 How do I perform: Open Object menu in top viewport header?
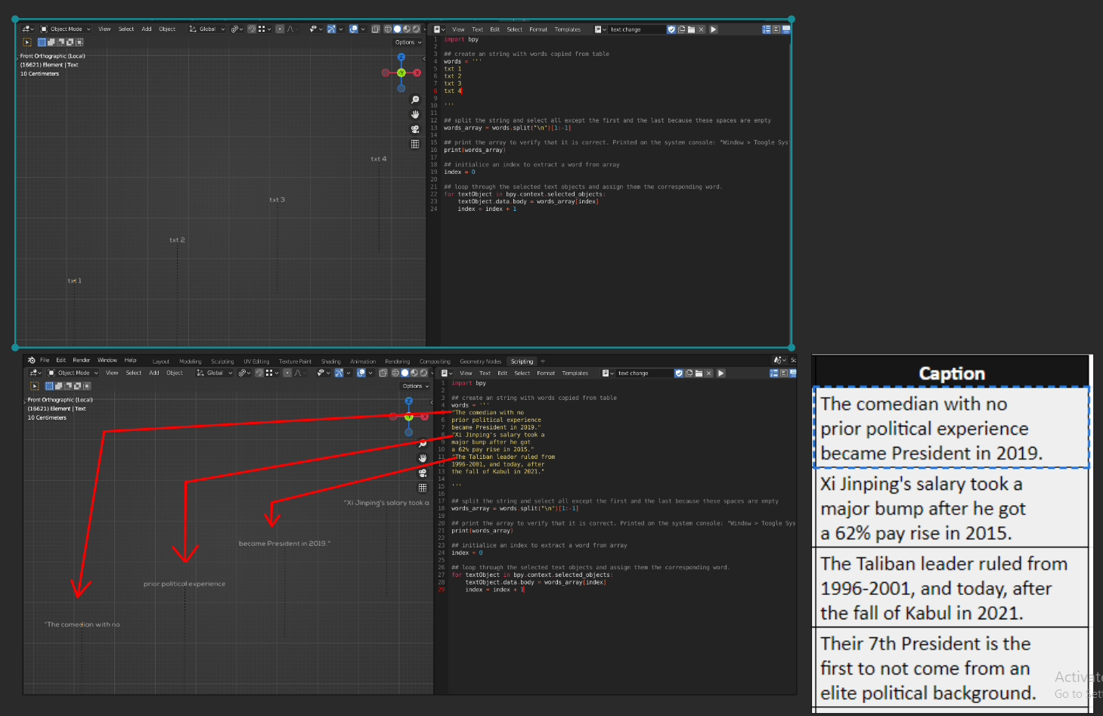(x=167, y=29)
